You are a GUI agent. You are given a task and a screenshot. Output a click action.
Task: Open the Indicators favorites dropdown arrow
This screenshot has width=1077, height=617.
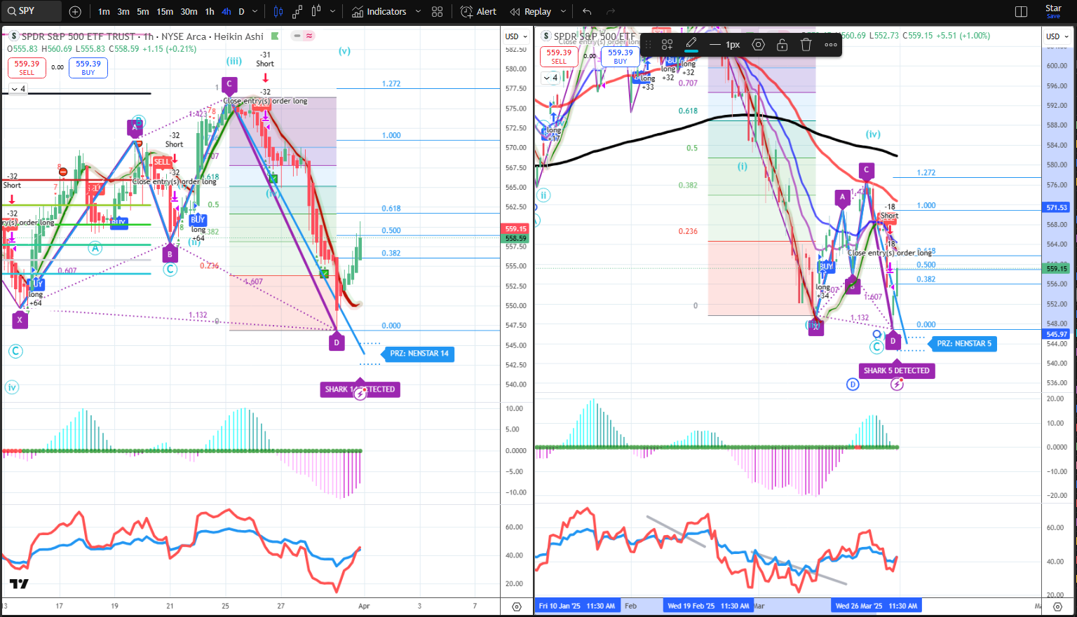point(418,11)
